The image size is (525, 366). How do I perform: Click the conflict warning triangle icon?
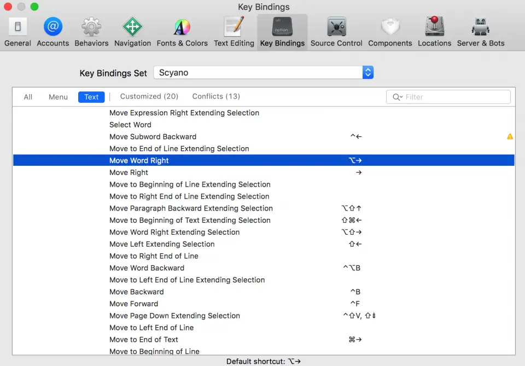click(x=510, y=136)
